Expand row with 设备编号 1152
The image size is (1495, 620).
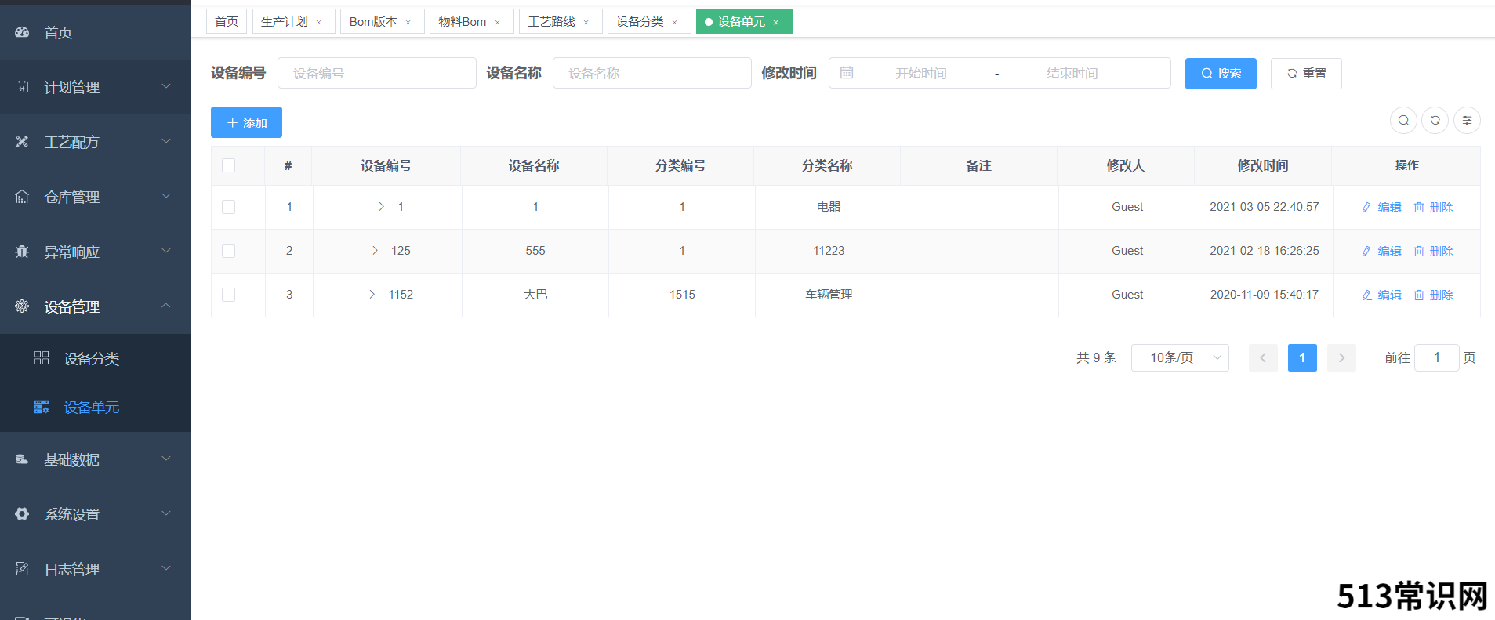click(372, 294)
